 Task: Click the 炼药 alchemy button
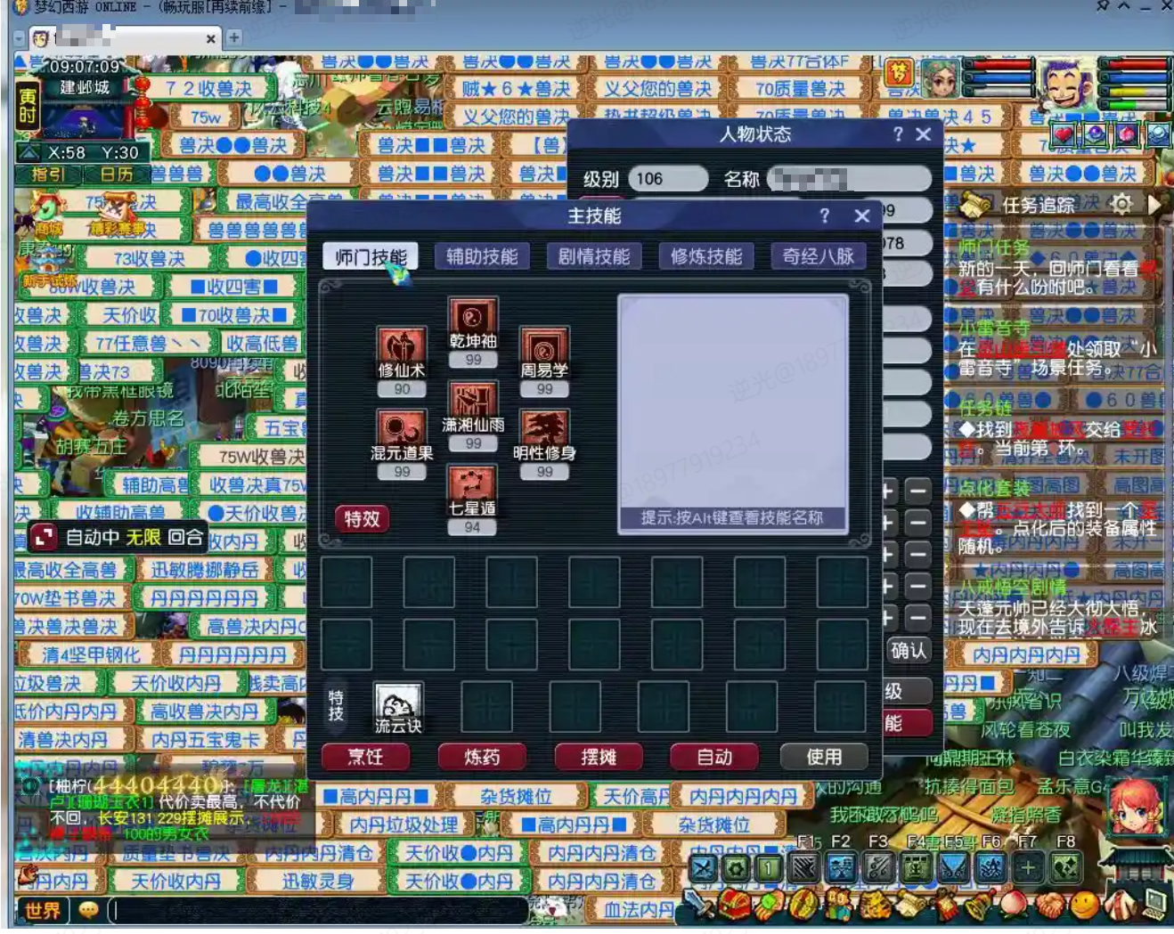482,757
